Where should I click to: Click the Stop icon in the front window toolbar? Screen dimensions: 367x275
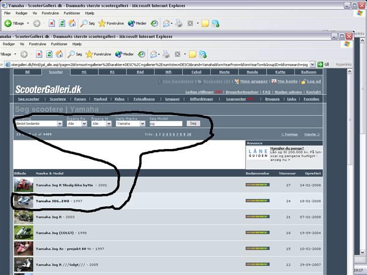tap(39, 54)
